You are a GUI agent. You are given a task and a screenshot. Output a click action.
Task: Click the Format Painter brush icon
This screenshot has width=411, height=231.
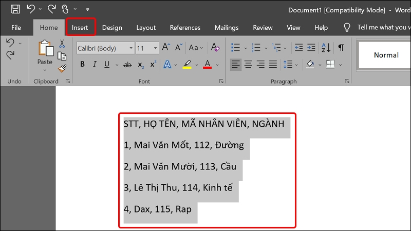(62, 69)
